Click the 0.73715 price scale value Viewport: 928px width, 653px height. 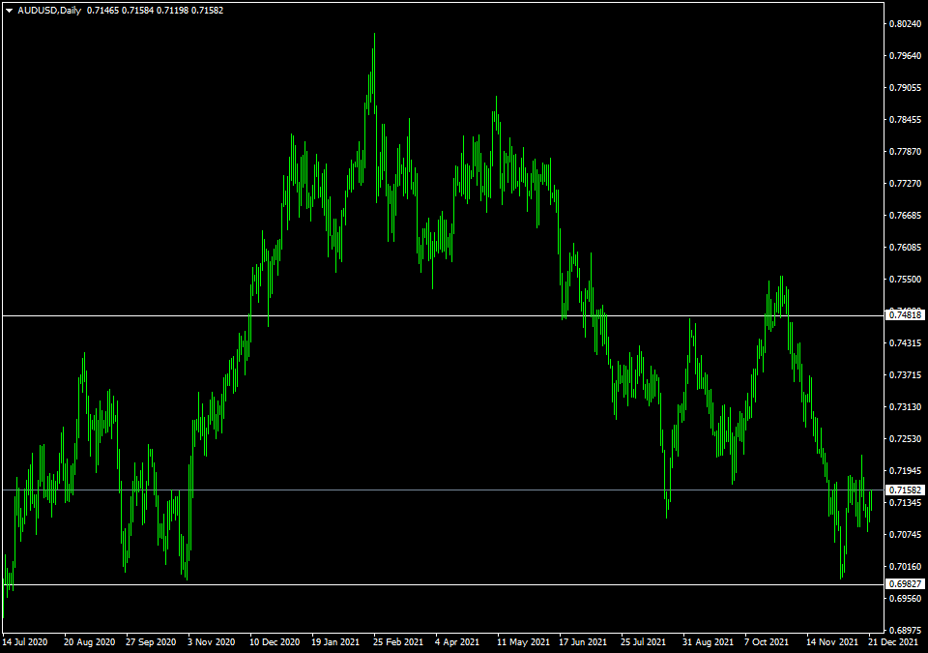point(906,375)
